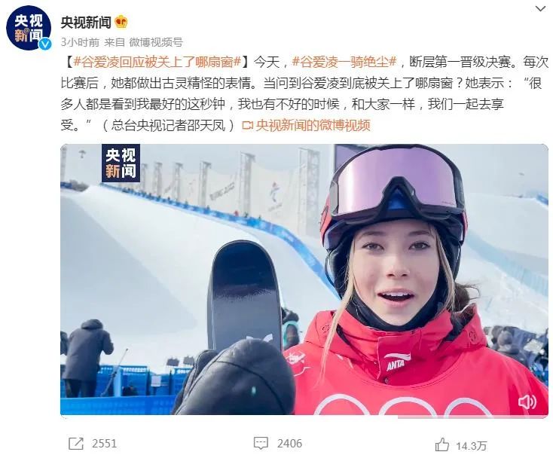
Task: Open the 央视新闻 account name
Action: 86,22
